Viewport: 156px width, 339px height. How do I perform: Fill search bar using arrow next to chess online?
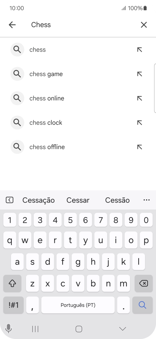pyautogui.click(x=140, y=98)
